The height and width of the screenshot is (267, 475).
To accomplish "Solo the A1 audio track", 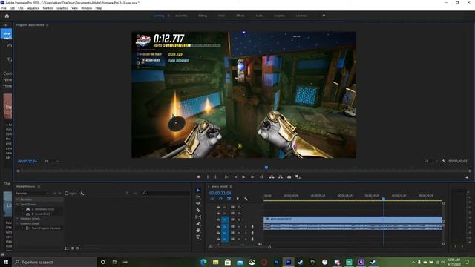I will pyautogui.click(x=246, y=227).
